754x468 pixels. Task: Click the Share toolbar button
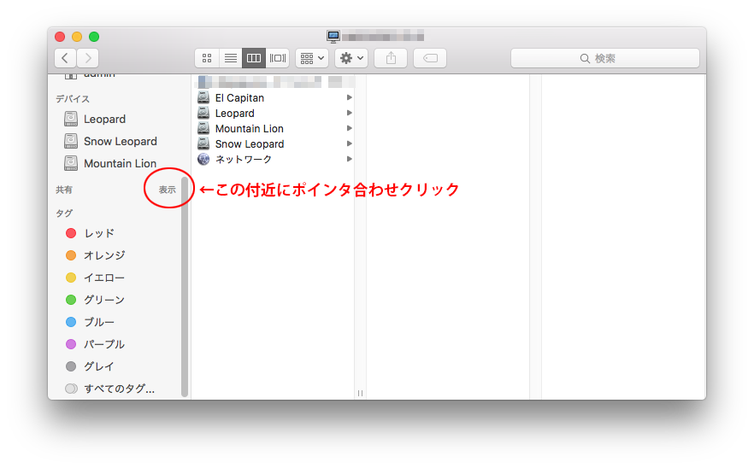[391, 58]
